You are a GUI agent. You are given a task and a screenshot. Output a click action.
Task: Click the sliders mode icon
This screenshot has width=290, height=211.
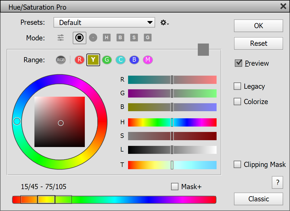tap(61, 38)
